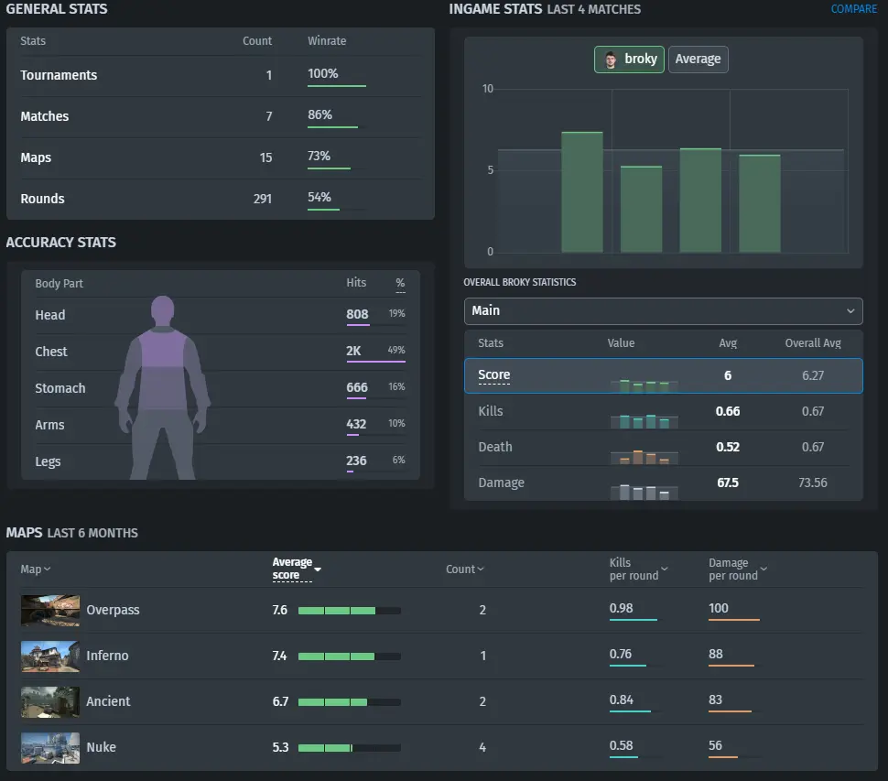Click broky's avatar icon in chart legend
The height and width of the screenshot is (781, 888).
pos(611,60)
